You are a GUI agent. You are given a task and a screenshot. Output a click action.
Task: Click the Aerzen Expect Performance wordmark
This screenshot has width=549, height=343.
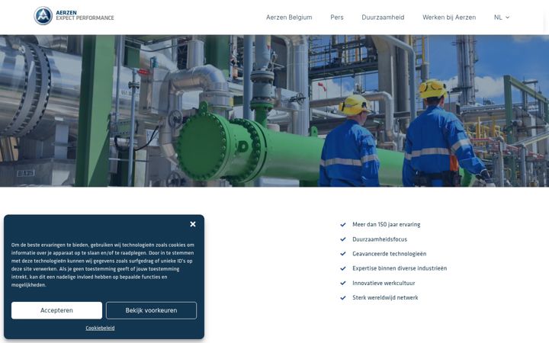[85, 15]
